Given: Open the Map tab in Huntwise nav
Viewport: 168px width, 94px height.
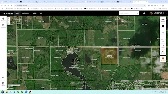Looking at the screenshot, I should [x=18, y=13].
